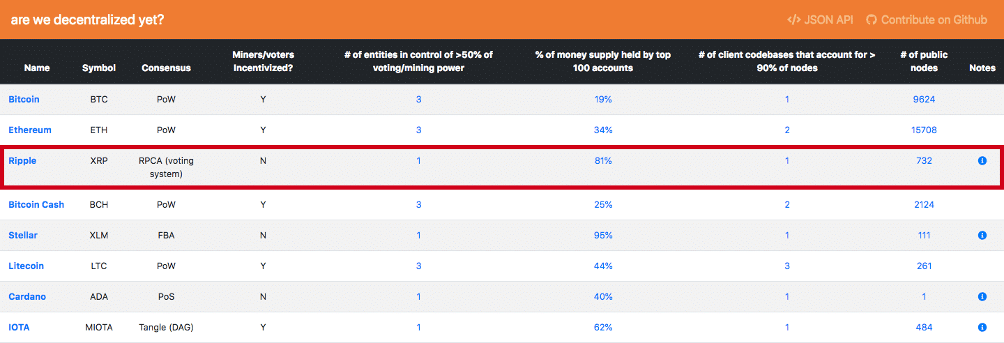Click the '# of public nodes' column header
The width and height of the screenshot is (1004, 343).
924,61
